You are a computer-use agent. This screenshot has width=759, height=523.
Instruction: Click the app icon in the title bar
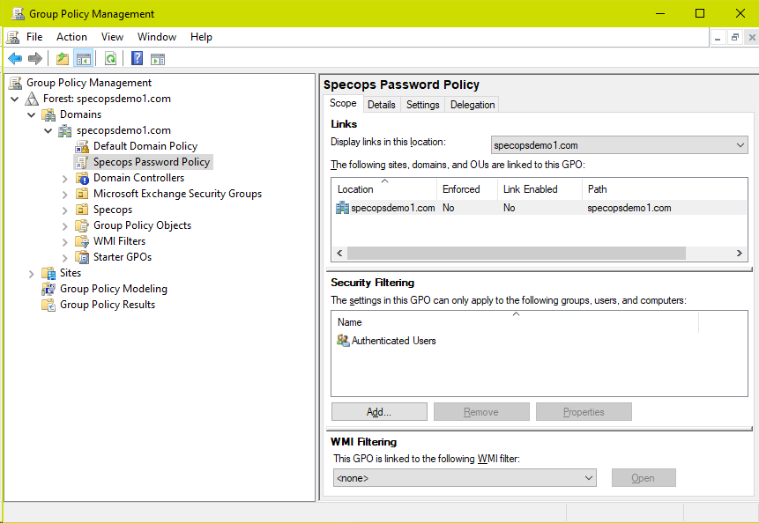(x=18, y=13)
